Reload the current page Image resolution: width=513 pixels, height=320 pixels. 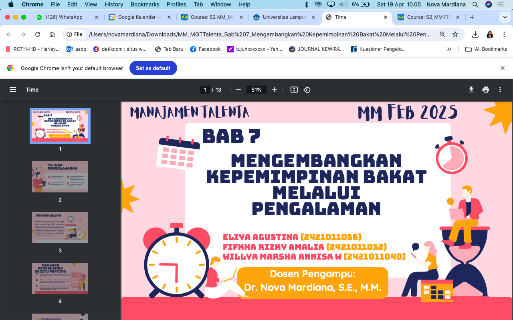click(38, 34)
